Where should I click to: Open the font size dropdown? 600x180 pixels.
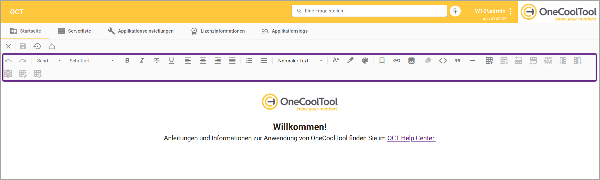pyautogui.click(x=49, y=61)
